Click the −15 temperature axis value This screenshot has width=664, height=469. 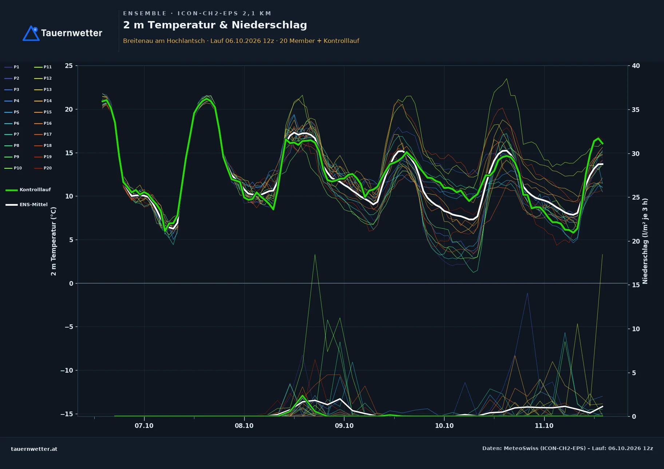pyautogui.click(x=67, y=414)
